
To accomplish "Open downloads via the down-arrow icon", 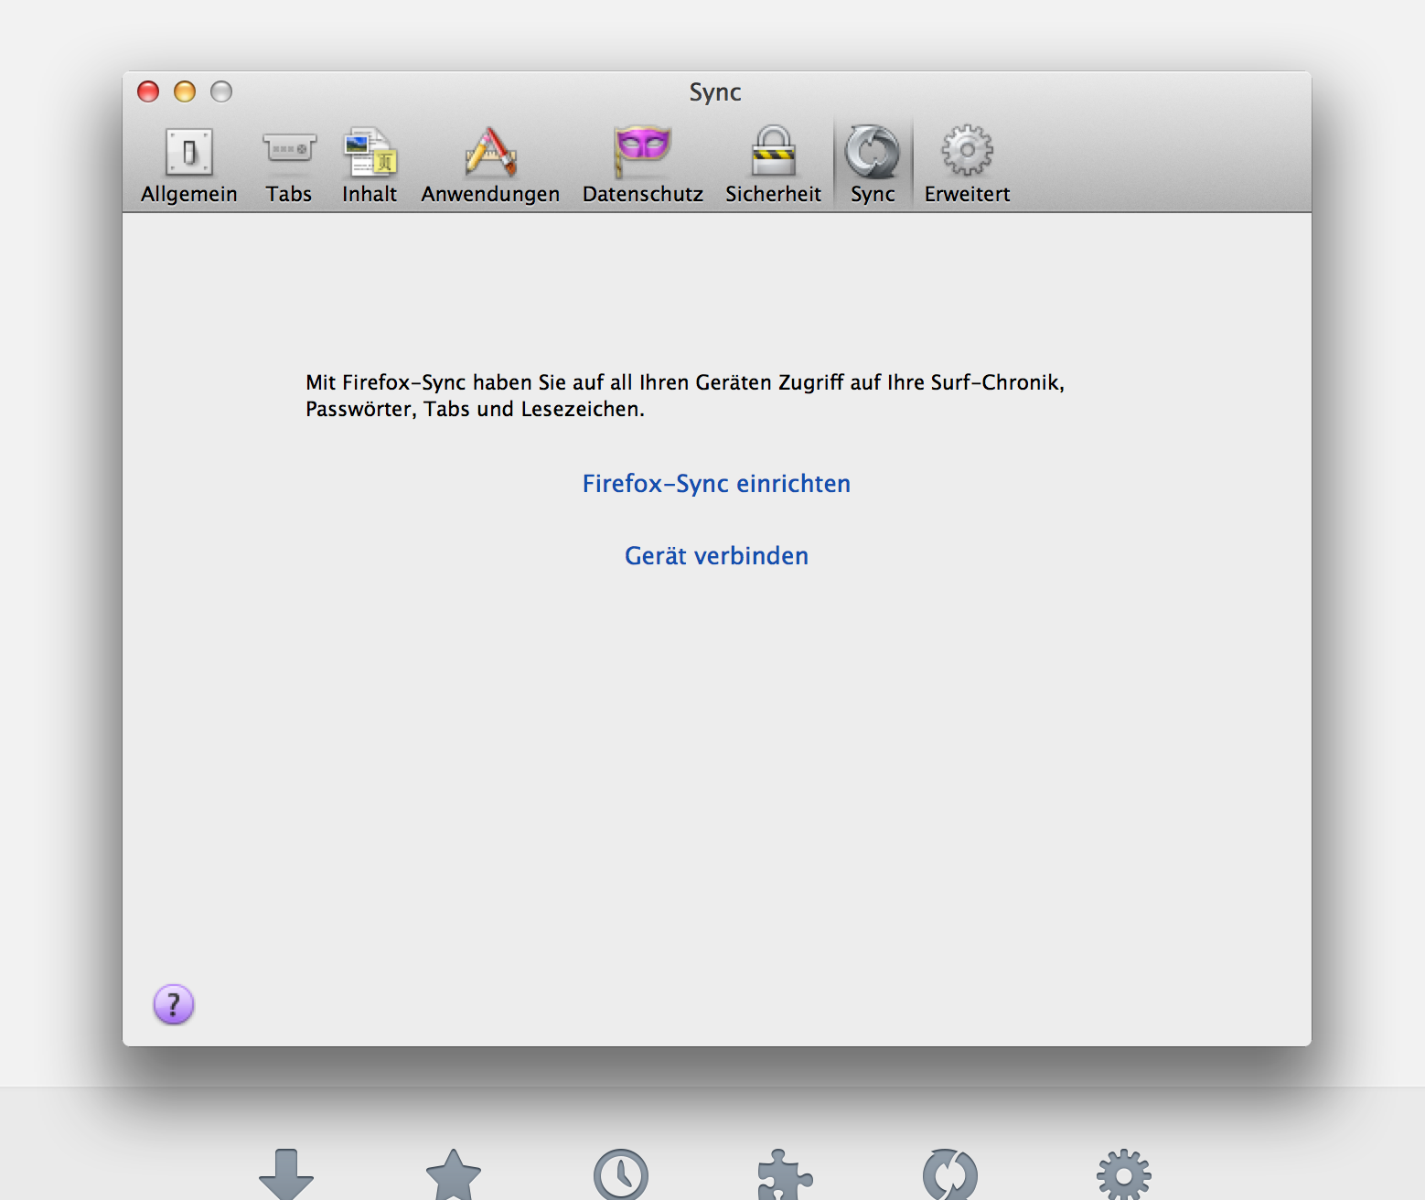I will pos(286,1174).
